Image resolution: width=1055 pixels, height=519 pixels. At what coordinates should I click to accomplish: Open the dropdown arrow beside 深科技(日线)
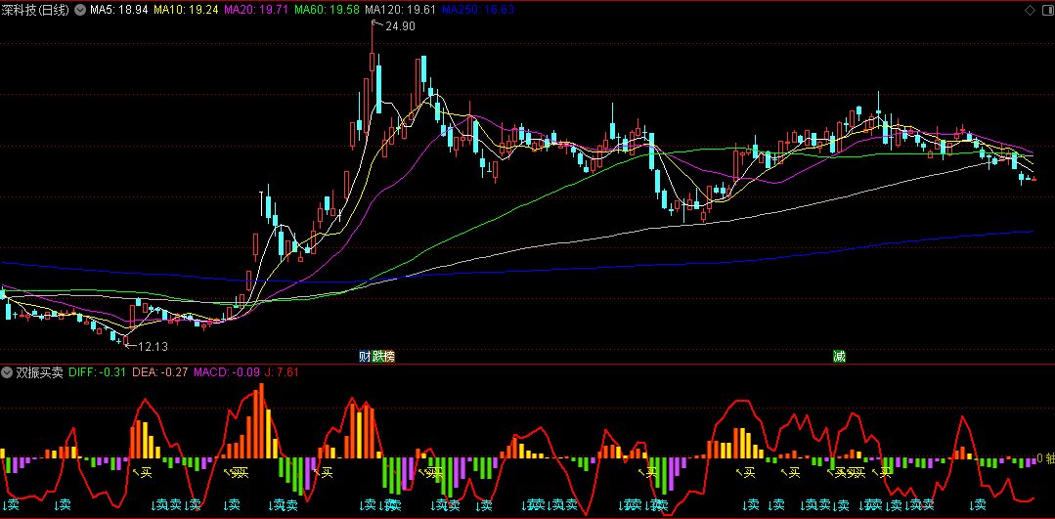(80, 10)
